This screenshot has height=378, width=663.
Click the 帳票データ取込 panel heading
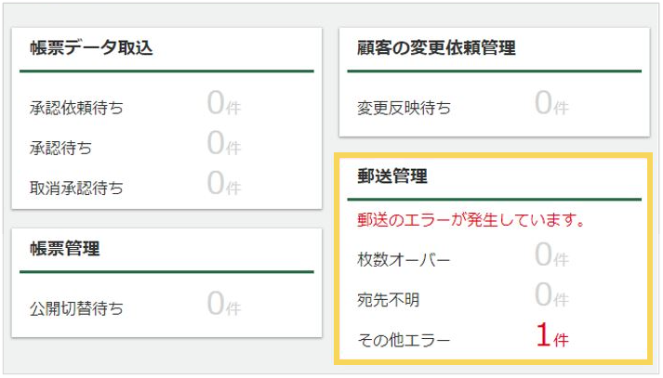tap(91, 49)
